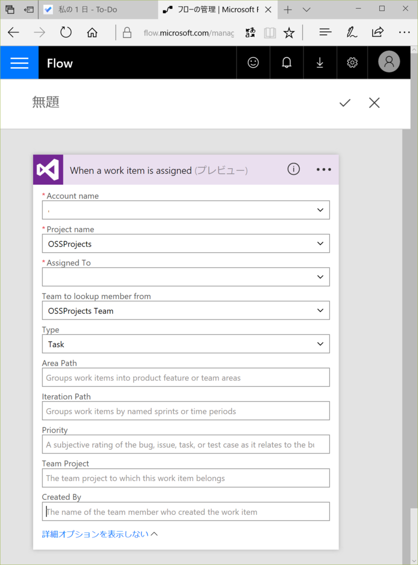The image size is (418, 565).
Task: Click the info icon on the trigger card
Action: click(294, 169)
